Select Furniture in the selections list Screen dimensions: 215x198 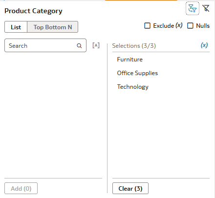pos(129,59)
